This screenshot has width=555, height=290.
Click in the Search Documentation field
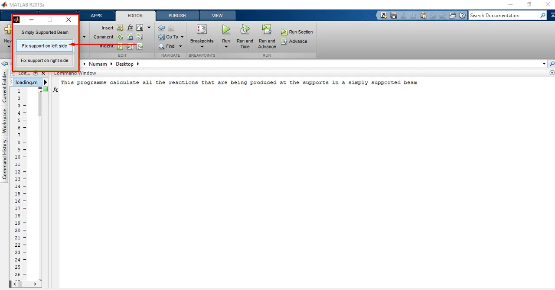[x=504, y=16]
